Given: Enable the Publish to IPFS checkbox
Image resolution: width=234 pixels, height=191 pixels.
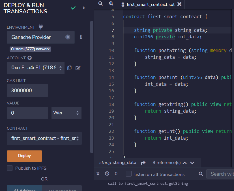Looking at the screenshot, I should (x=10, y=168).
